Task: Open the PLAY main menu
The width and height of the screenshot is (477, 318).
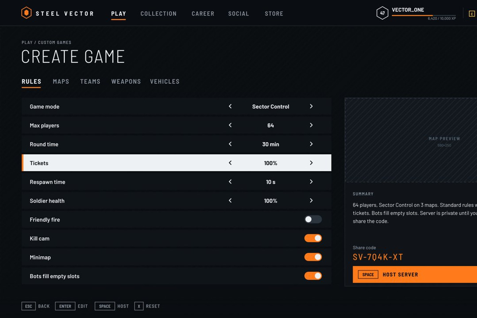Action: 118,14
